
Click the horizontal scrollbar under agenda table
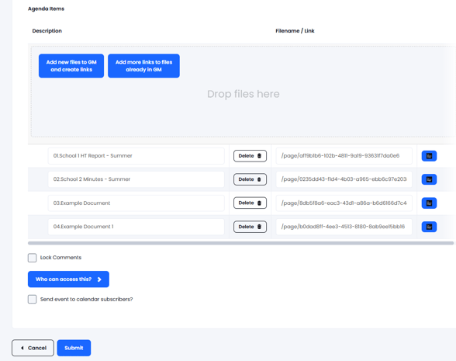[240, 243]
